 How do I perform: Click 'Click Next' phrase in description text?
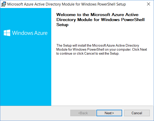[x=140, y=49]
